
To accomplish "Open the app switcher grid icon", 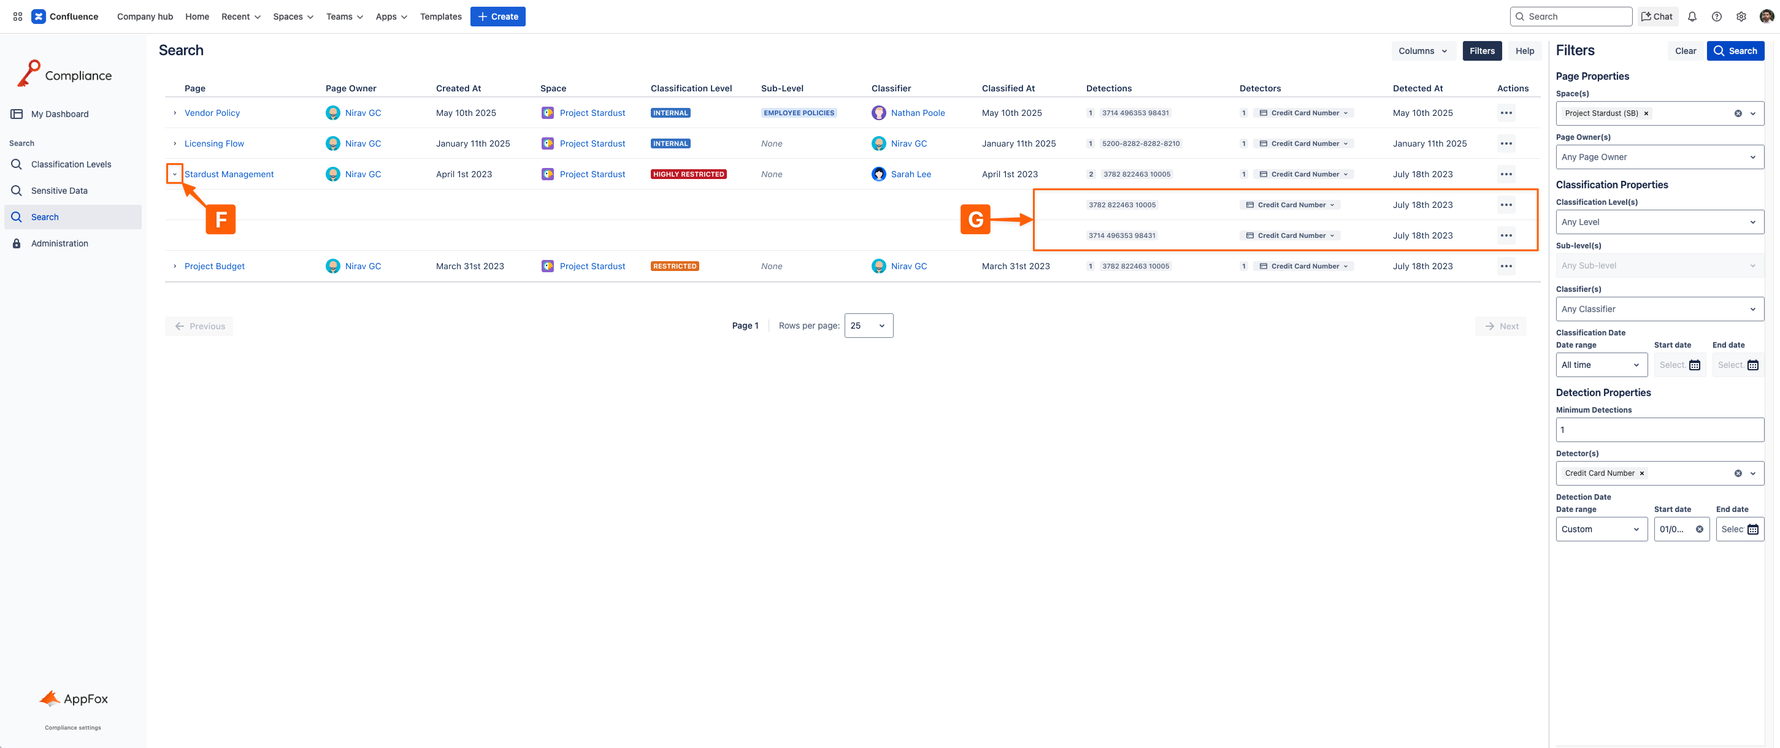I will click(x=17, y=17).
